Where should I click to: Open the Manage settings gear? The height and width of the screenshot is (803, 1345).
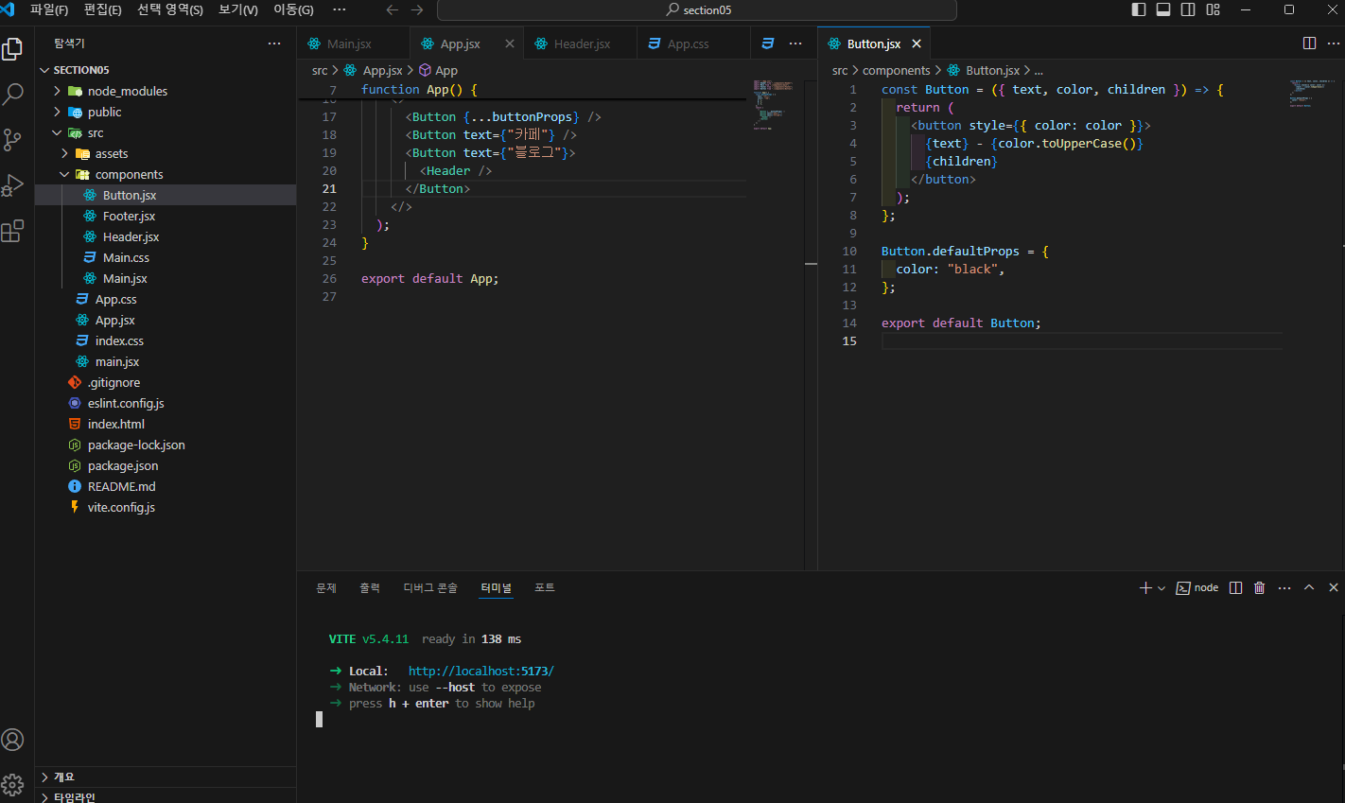pos(13,784)
